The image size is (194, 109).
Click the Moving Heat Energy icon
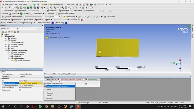pos(35,23)
